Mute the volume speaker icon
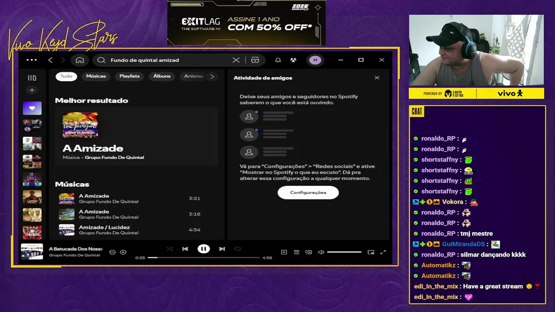This screenshot has width=555, height=312. click(x=321, y=252)
